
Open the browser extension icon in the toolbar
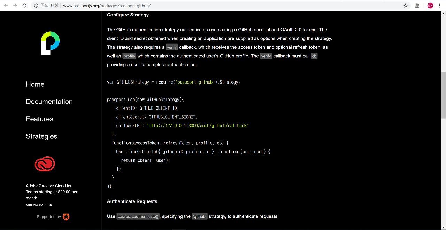[x=417, y=6]
